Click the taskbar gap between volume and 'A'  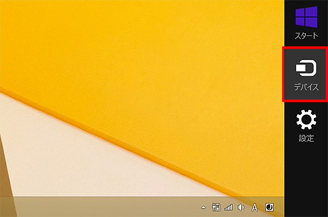coord(248,207)
